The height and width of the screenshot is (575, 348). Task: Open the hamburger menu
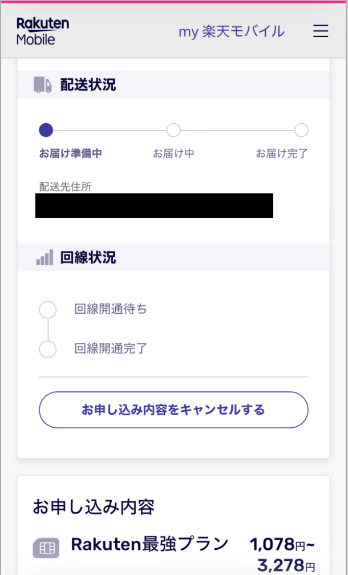coord(321,31)
